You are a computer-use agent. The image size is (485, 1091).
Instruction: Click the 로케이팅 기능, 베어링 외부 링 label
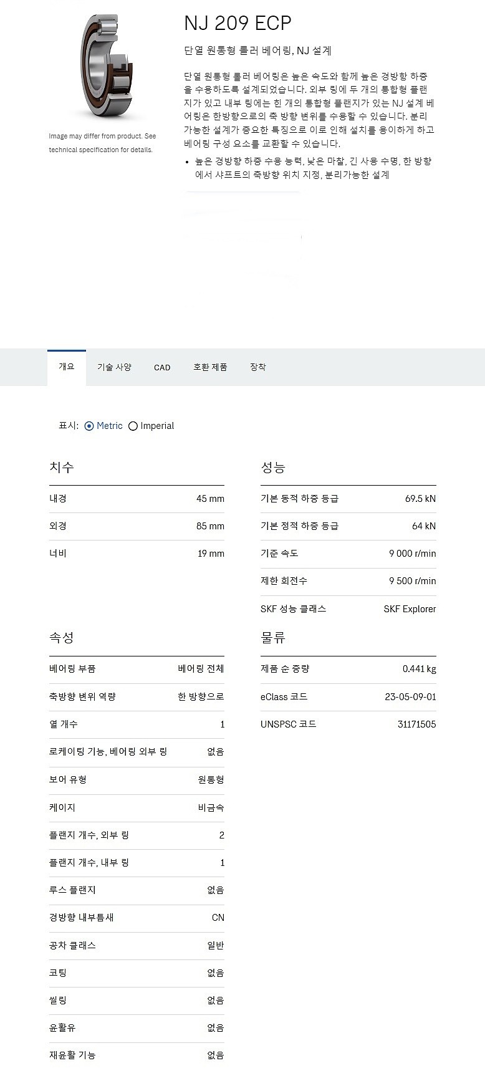[x=108, y=752]
